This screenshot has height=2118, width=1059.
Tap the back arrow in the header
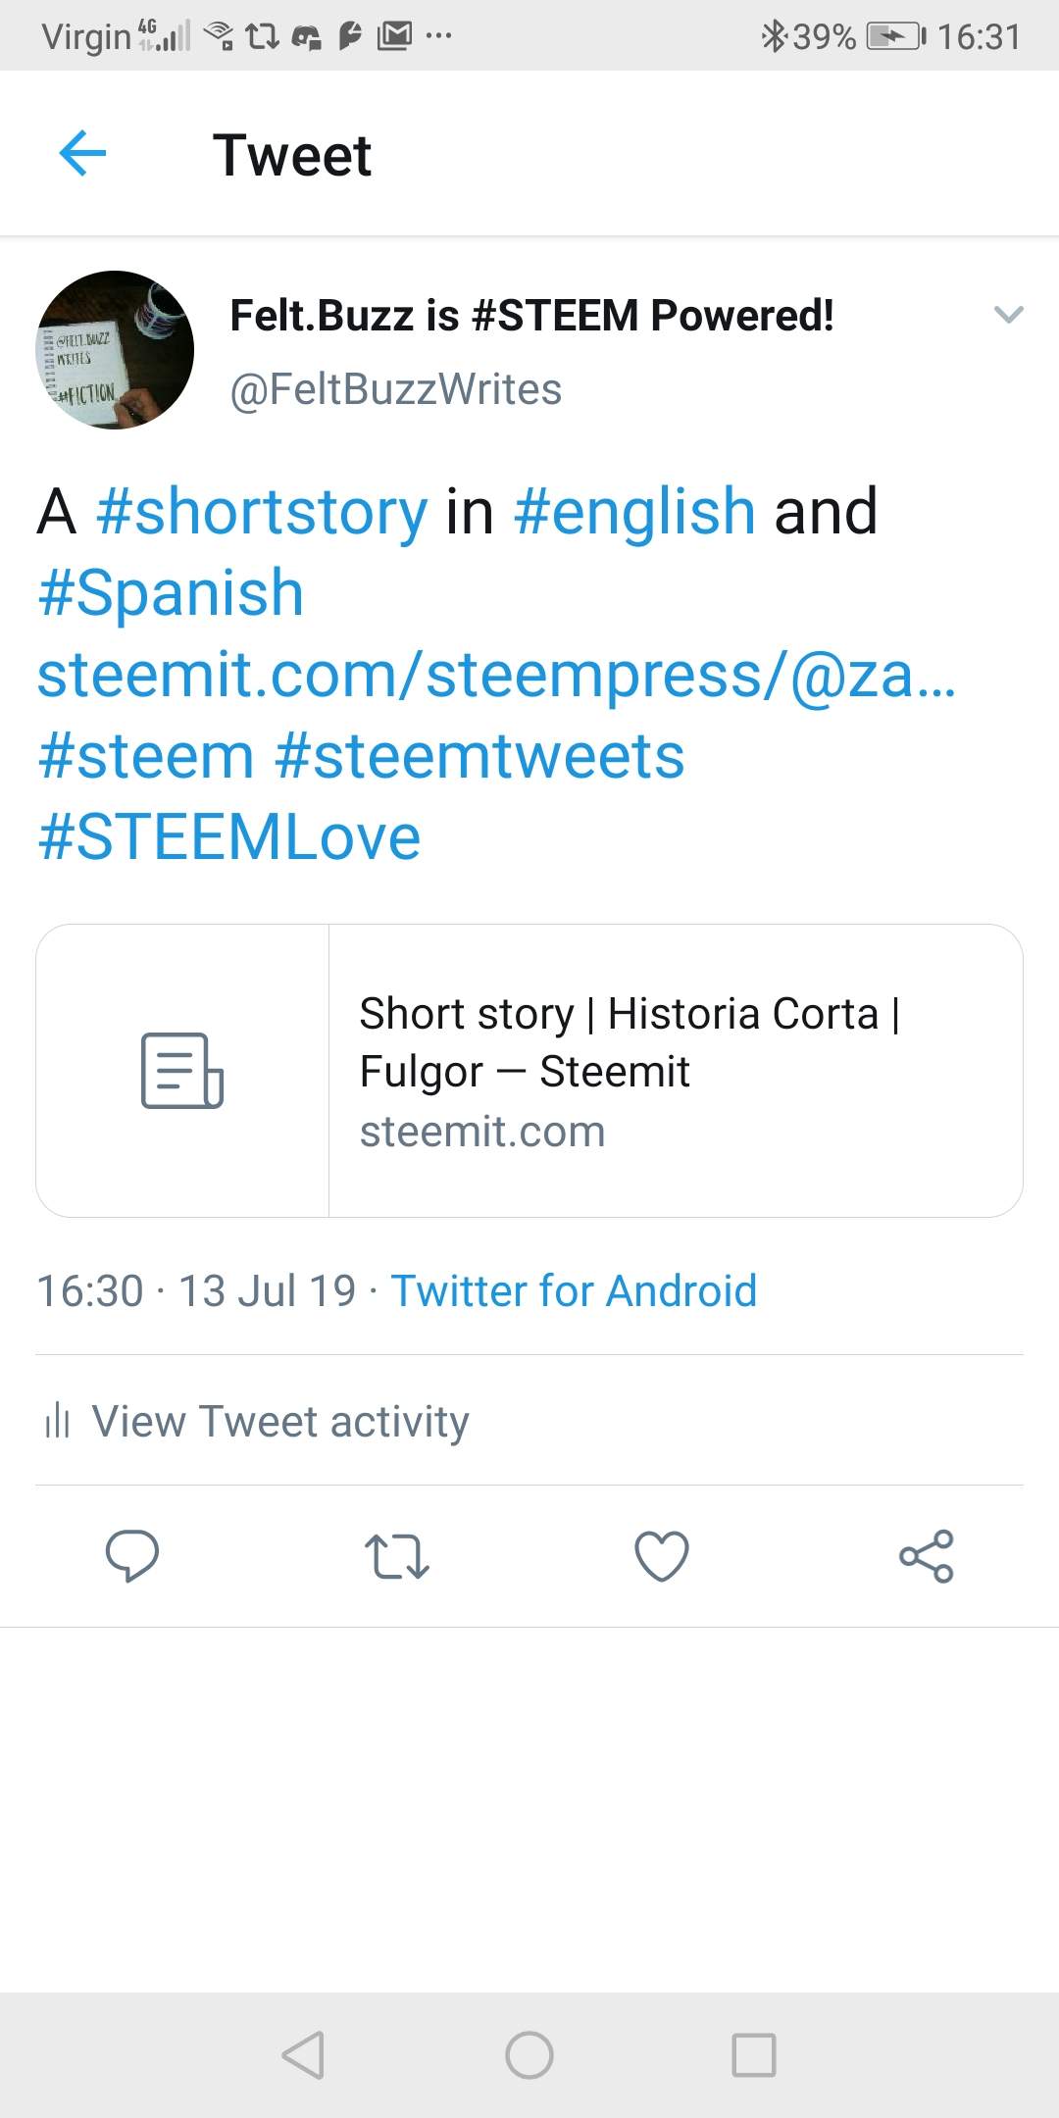coord(82,154)
